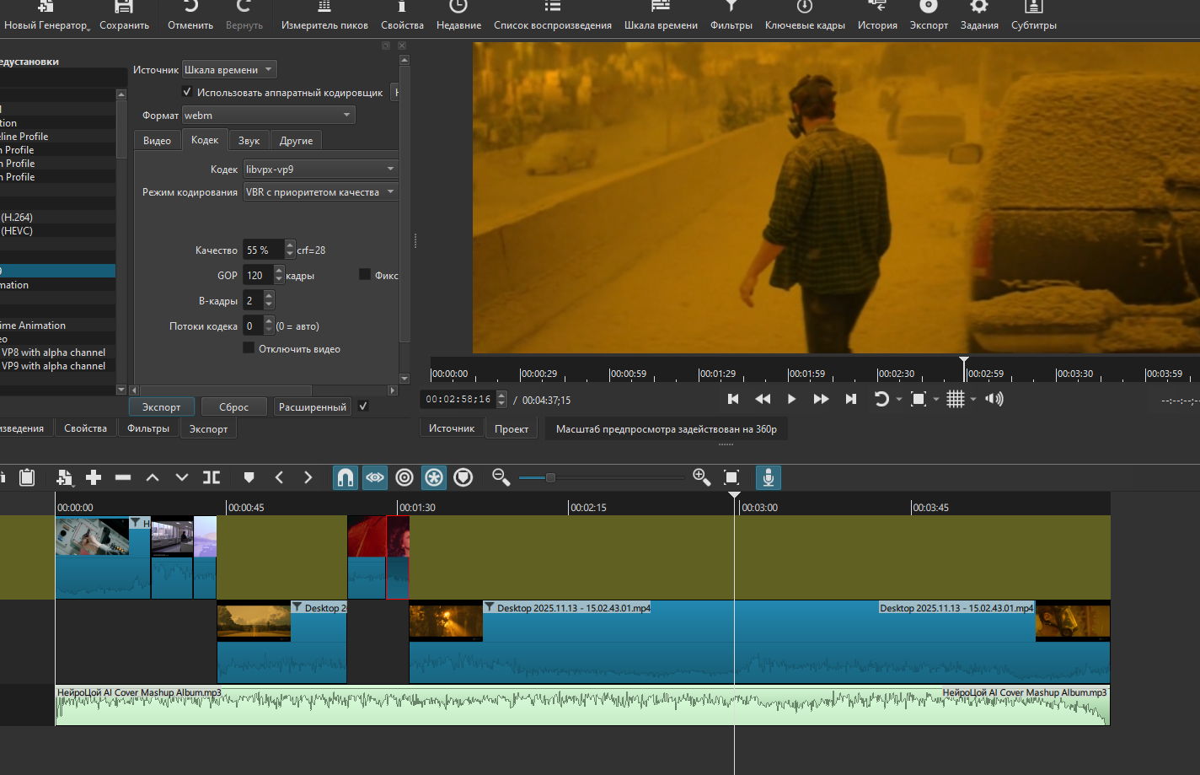
Task: Click the create marker icon in timeline
Action: [x=249, y=478]
